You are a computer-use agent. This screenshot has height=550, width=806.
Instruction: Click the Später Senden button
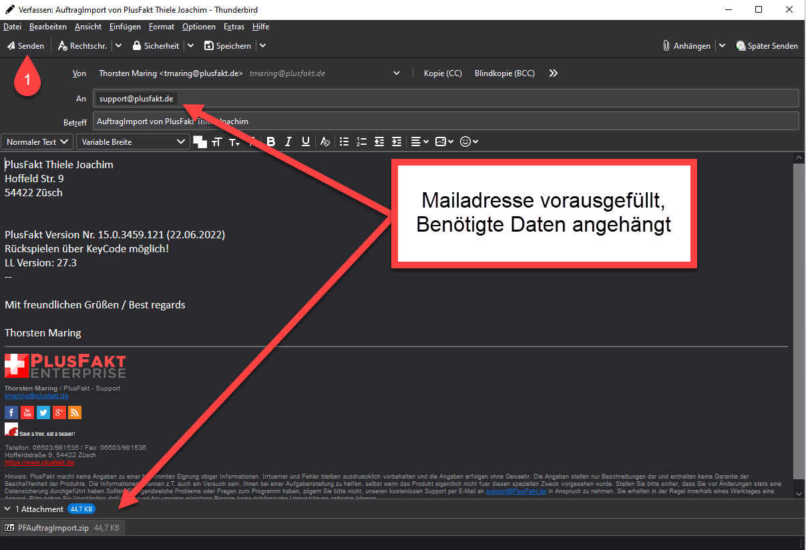click(x=767, y=46)
